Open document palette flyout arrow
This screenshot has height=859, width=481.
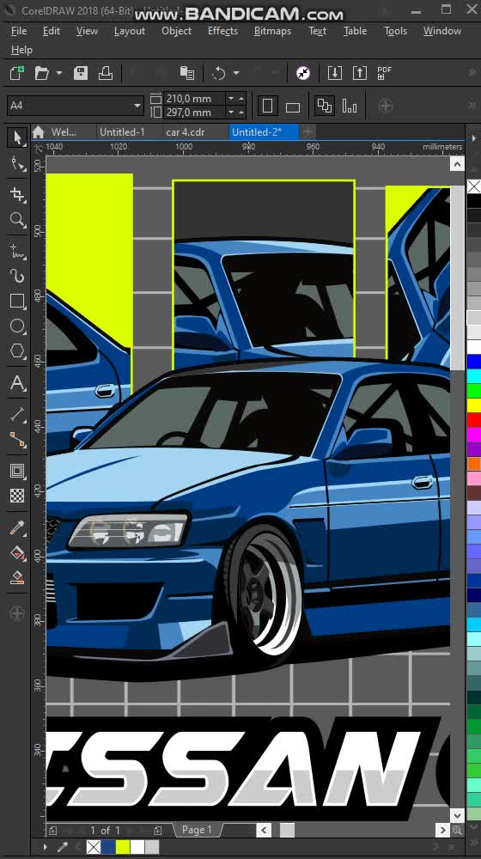coord(45,847)
